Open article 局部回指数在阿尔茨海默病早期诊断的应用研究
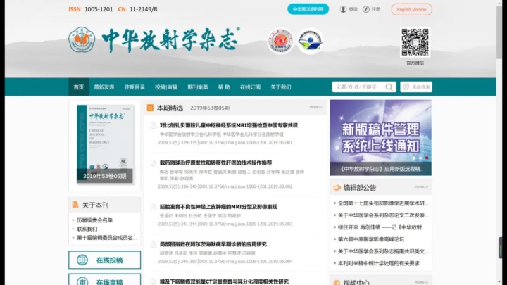Image resolution: width=507 pixels, height=285 pixels. (x=213, y=244)
